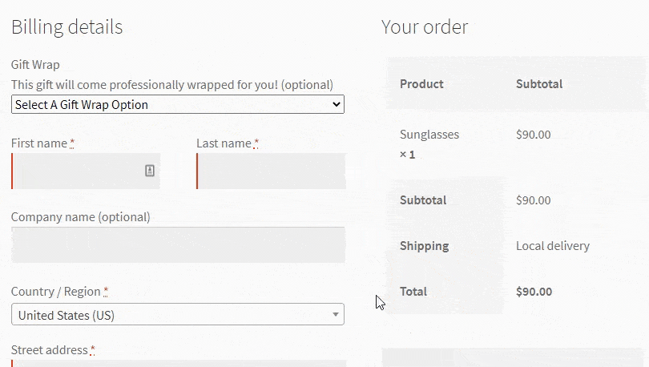The height and width of the screenshot is (367, 649).
Task: Click the Country / Region dropdown arrow
Action: (x=336, y=315)
